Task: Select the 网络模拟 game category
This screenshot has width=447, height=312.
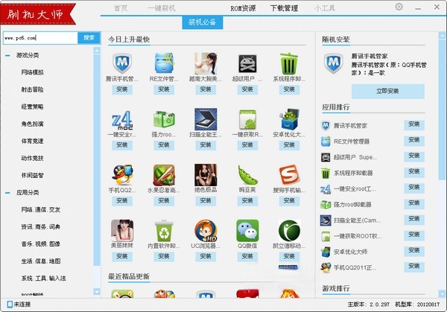Action: pyautogui.click(x=32, y=72)
